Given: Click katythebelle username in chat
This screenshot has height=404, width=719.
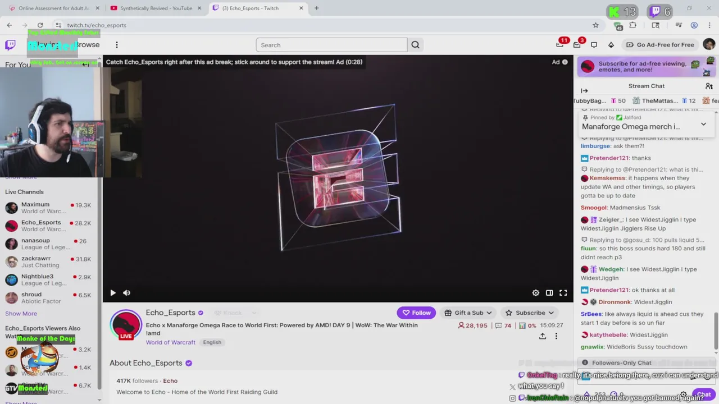Looking at the screenshot, I should click(608, 335).
